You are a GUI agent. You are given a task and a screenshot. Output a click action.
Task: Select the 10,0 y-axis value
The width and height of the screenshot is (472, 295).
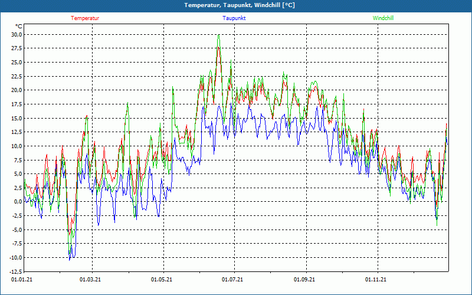point(17,146)
